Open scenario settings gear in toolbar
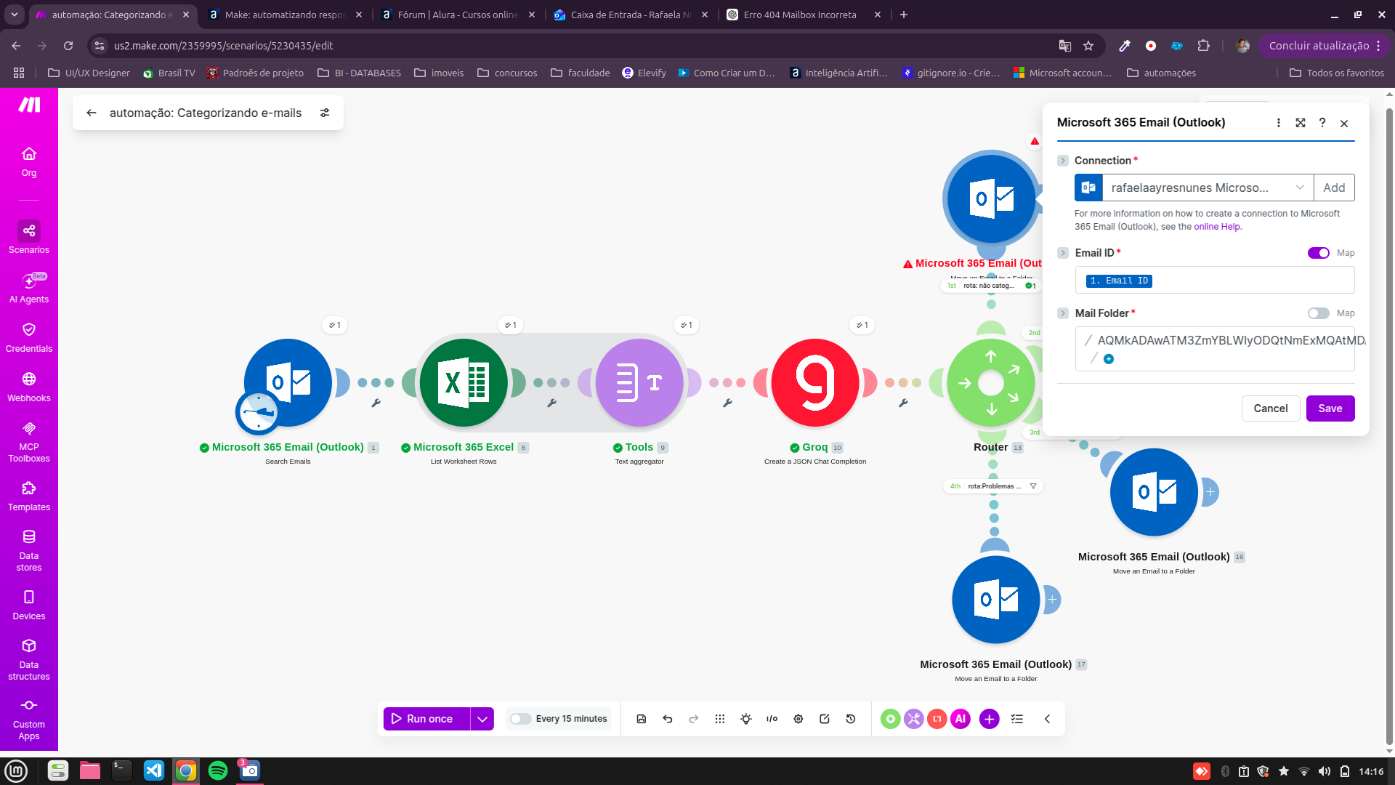The image size is (1395, 785). point(798,719)
